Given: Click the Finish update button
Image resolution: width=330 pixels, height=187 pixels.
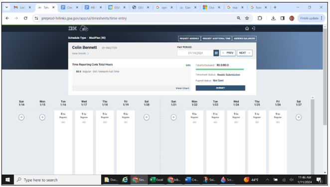Looking at the screenshot, I should click(x=311, y=18).
